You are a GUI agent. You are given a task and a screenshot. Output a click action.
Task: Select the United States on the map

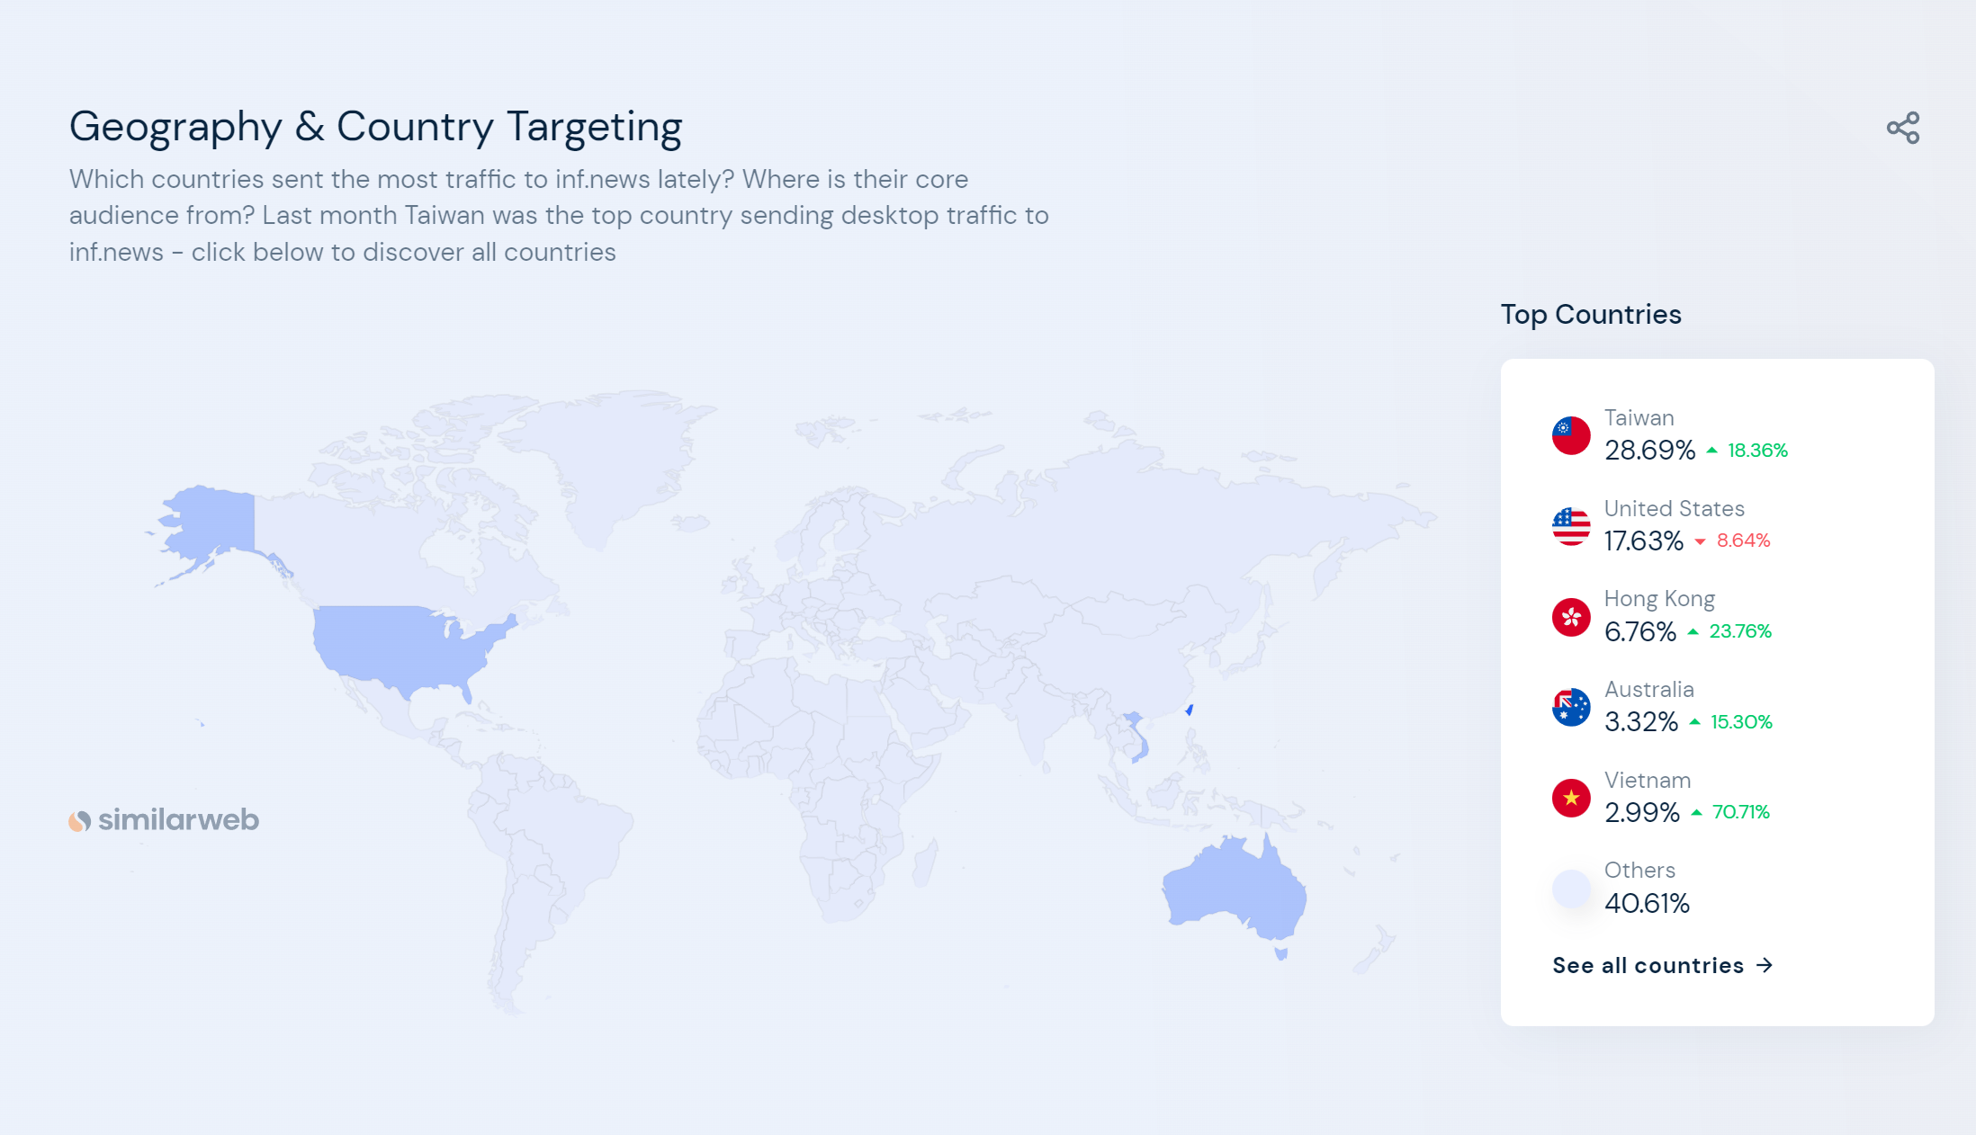coord(396,643)
